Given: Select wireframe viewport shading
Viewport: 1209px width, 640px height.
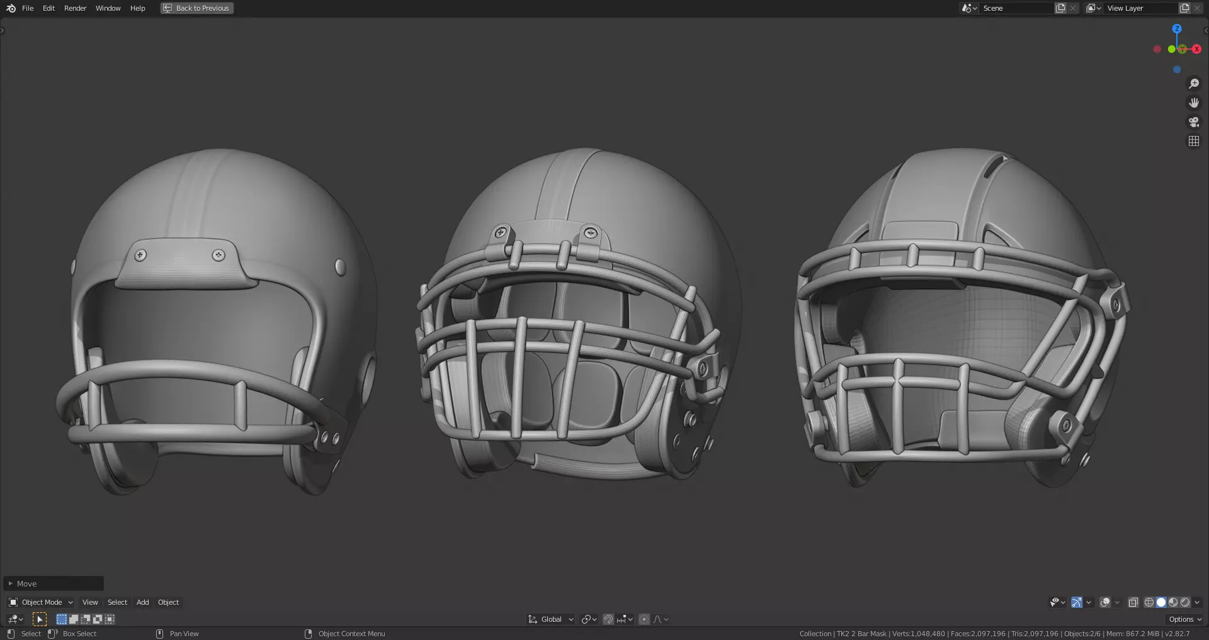Looking at the screenshot, I should click(x=1149, y=602).
